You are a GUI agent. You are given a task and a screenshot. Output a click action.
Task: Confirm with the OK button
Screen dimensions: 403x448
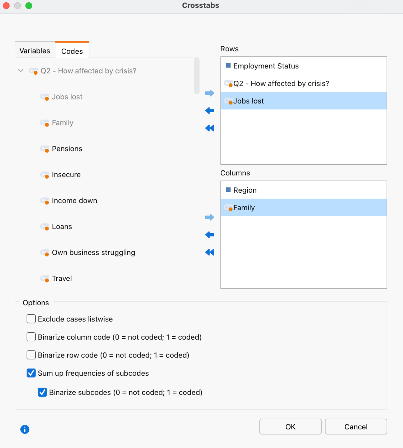[290, 426]
